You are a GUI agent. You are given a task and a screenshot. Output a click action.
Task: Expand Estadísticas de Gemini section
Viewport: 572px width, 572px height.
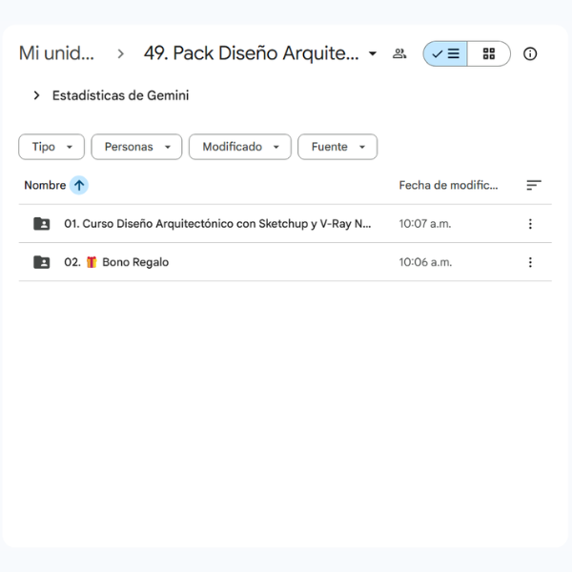coord(36,95)
